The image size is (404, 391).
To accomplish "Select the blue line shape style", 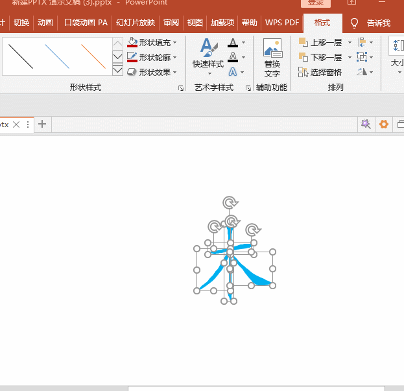I will (57, 56).
